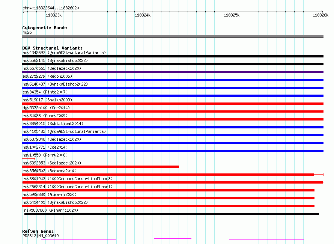
Task: Click the blue bar of nsv1002771
Action: [x=173, y=151]
